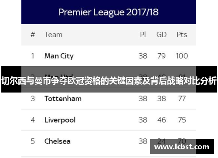This screenshot has height=158, width=218.
Task: Click the GD column header
Action: tap(161, 34)
